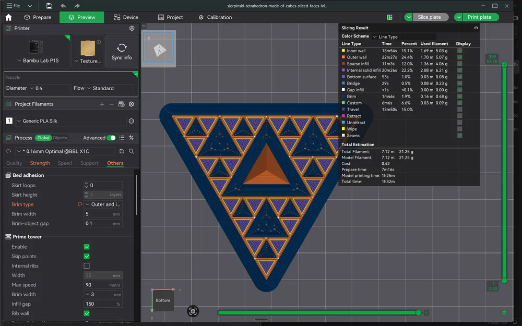
Task: Toggle the Advanced mode switch
Action: (111, 138)
